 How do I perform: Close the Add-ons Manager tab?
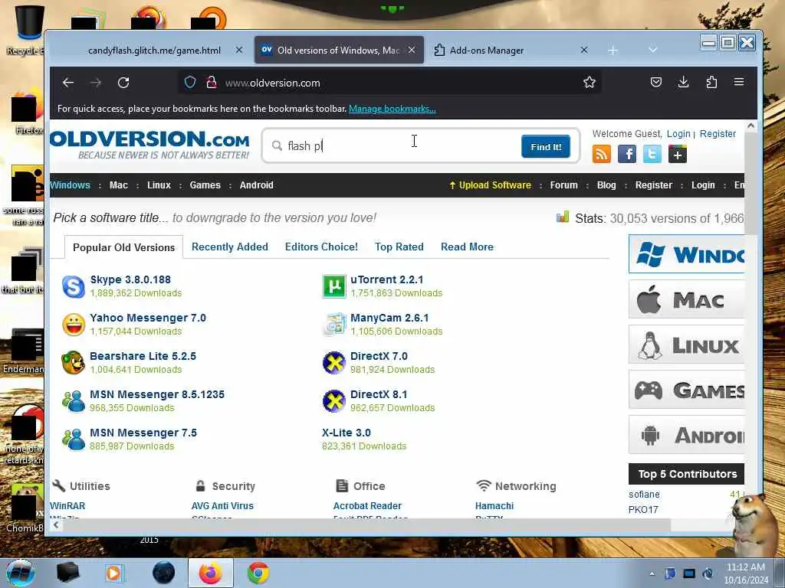(584, 50)
